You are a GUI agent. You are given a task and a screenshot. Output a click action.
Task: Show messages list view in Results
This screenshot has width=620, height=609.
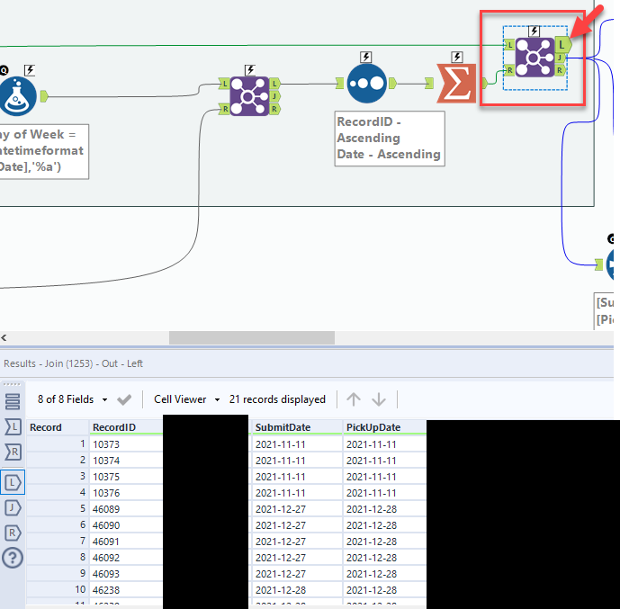click(13, 401)
